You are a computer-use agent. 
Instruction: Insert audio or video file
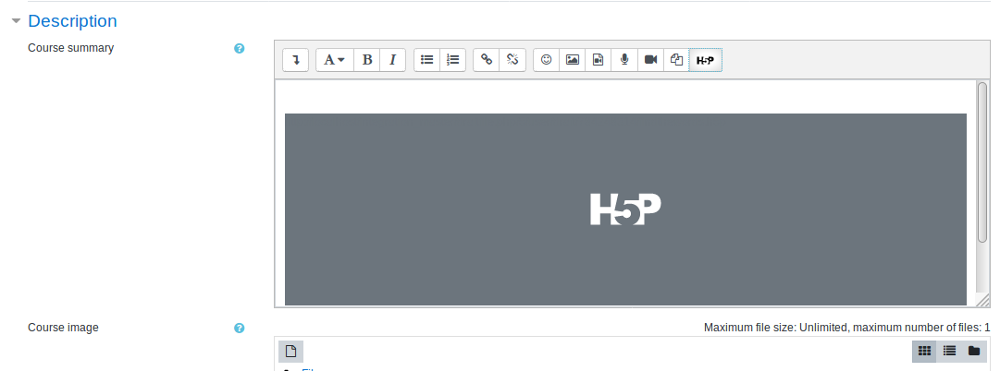point(599,60)
